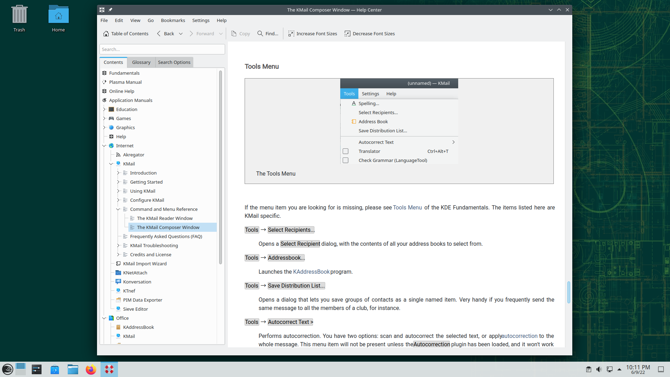Screen dimensions: 670x377
Task: Toggle Check Grammar (LanguageTool) checkbox
Action: pyautogui.click(x=345, y=160)
